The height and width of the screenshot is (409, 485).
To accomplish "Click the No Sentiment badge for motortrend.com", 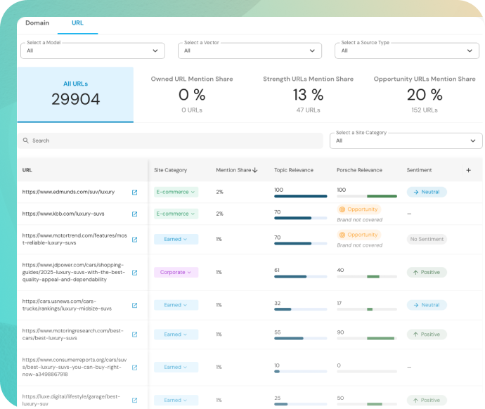I will coord(427,239).
